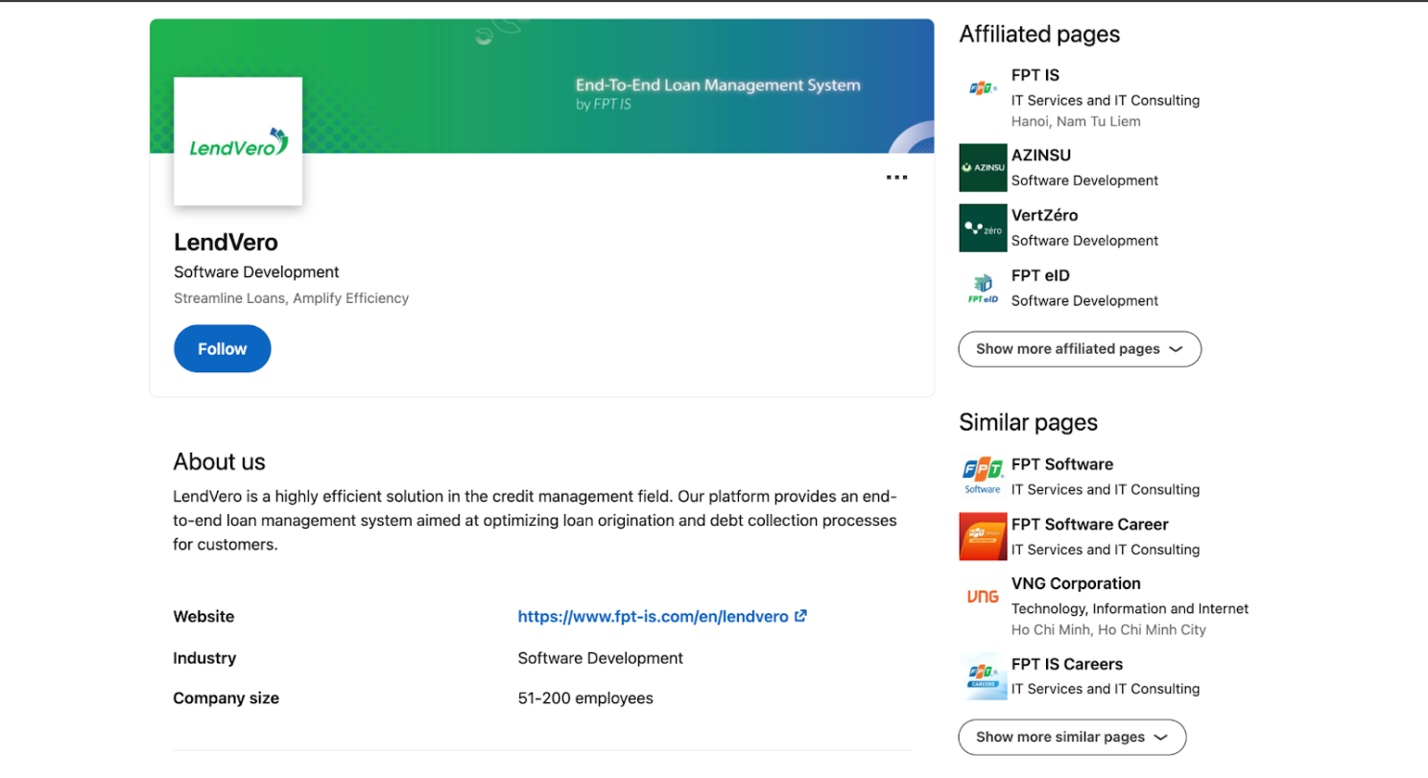Click the FPT IS logo icon
This screenshot has width=1428, height=778.
[x=983, y=89]
